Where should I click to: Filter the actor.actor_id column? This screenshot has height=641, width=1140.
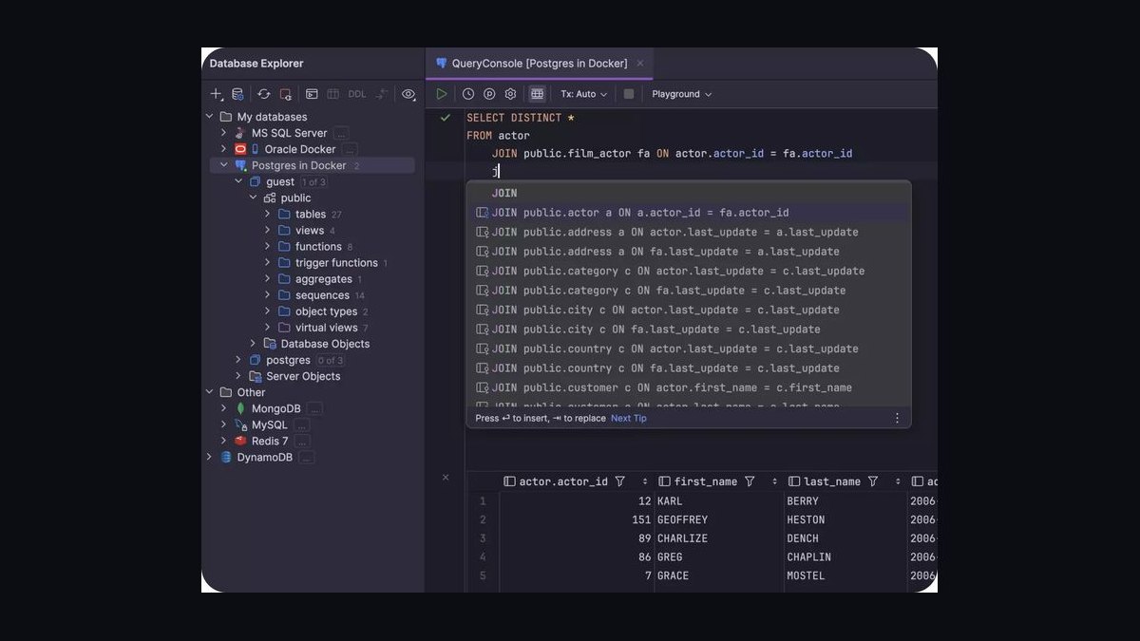point(620,481)
